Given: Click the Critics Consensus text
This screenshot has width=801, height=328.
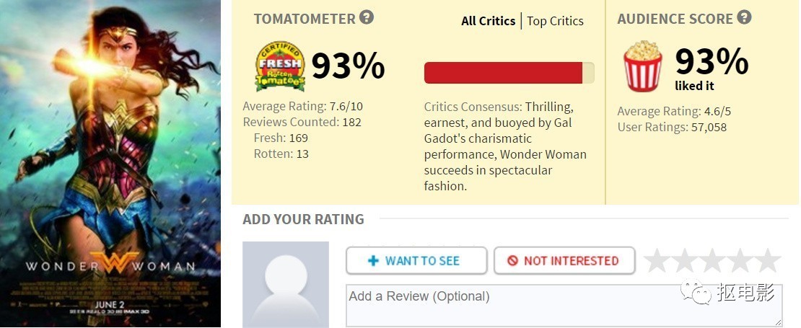Looking at the screenshot, I should [x=505, y=146].
